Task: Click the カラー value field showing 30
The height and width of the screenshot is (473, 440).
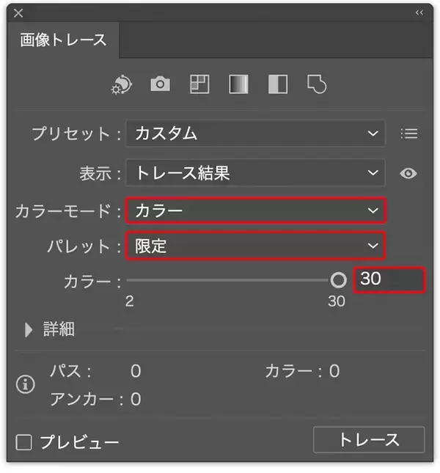Action: (x=389, y=280)
